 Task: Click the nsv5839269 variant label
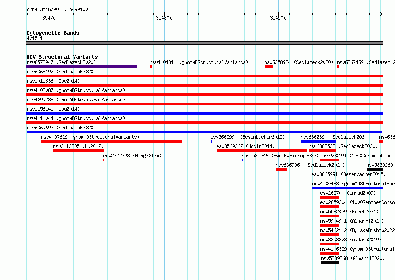coord(379,165)
